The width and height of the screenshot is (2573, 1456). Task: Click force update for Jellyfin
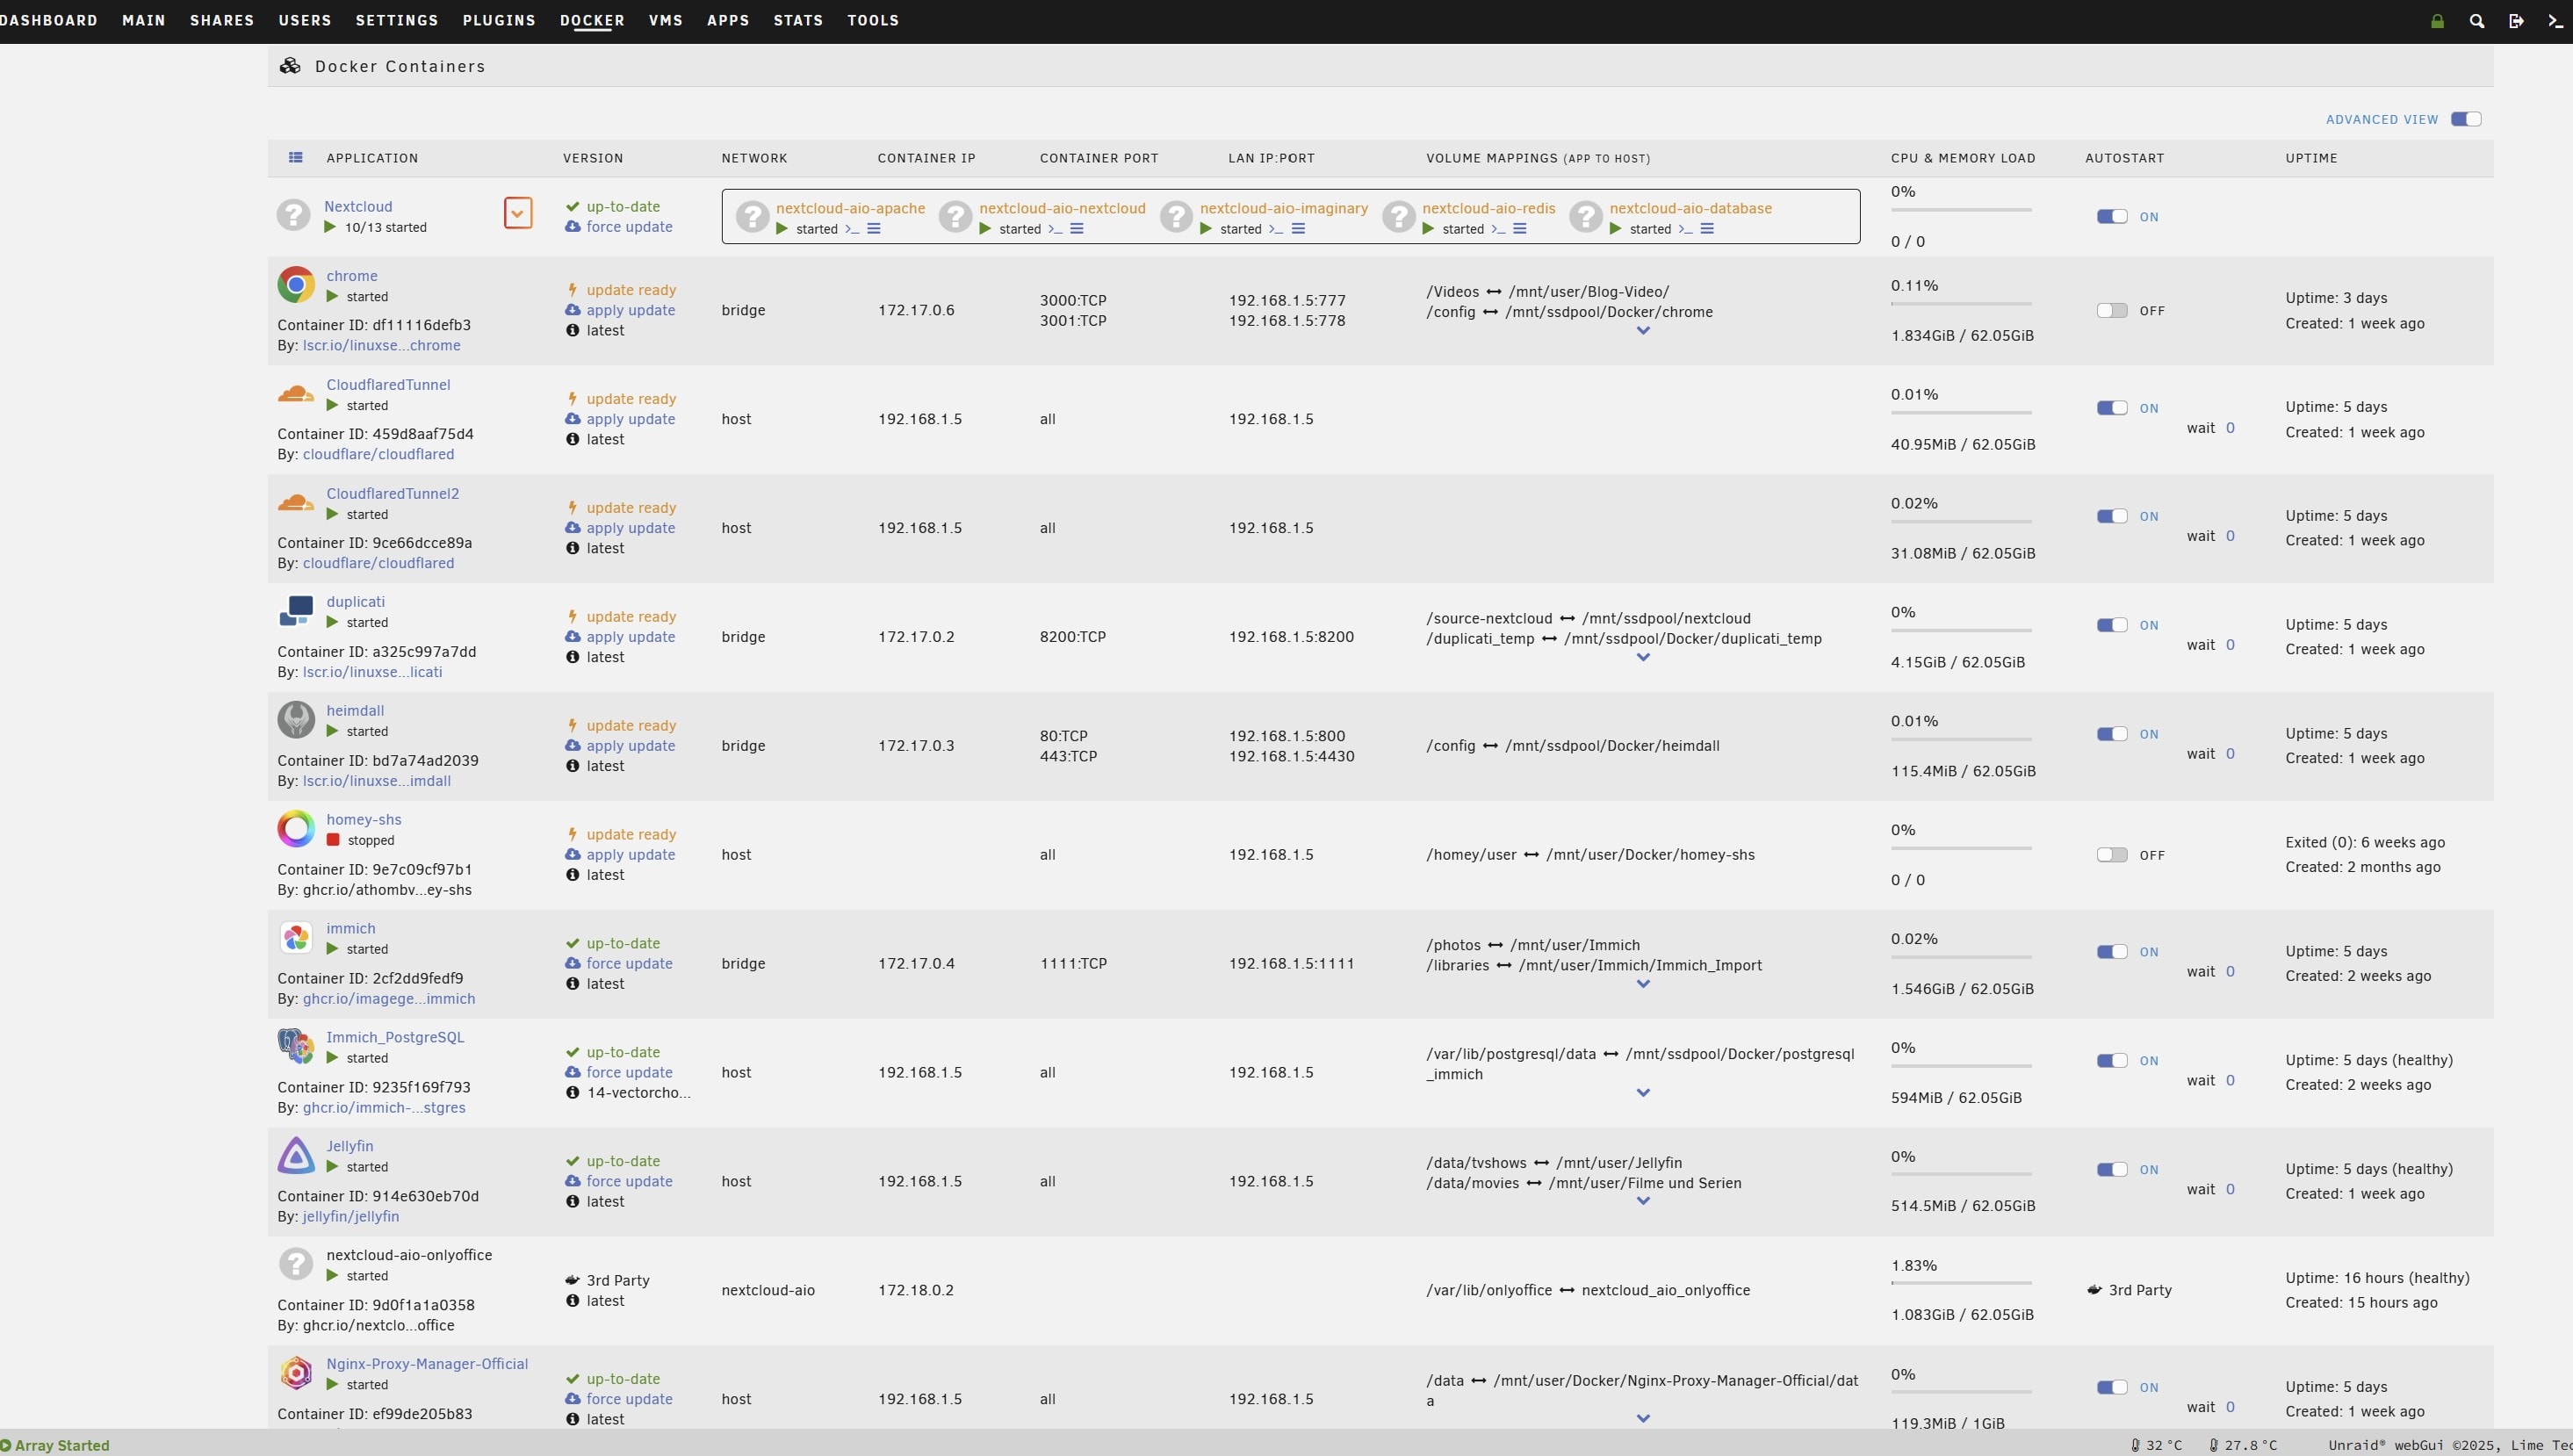tap(629, 1181)
